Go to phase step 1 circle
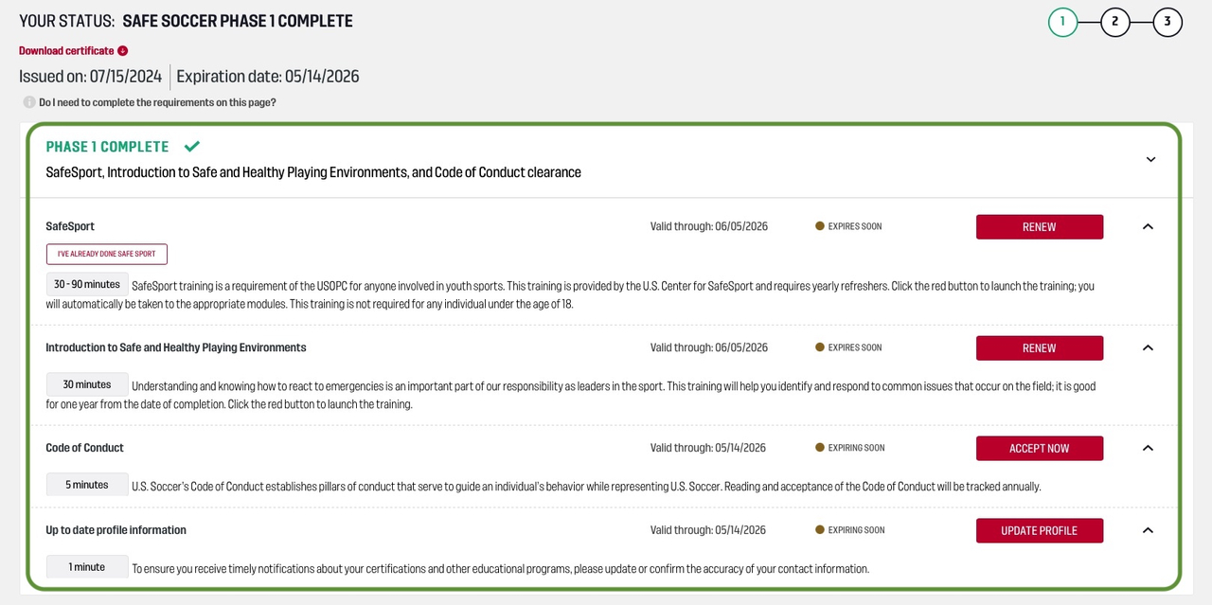The height and width of the screenshot is (605, 1212). 1062,22
